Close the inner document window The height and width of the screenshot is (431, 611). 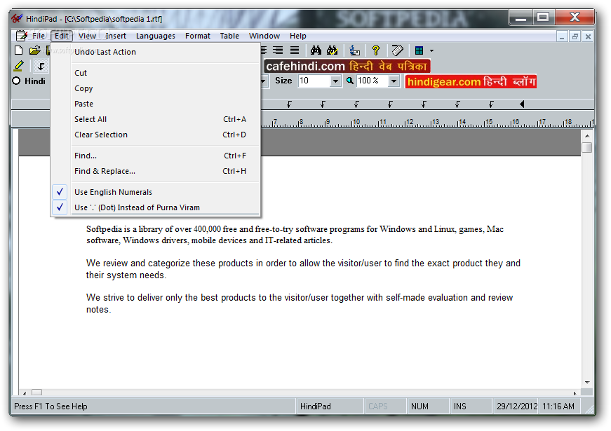tap(588, 36)
